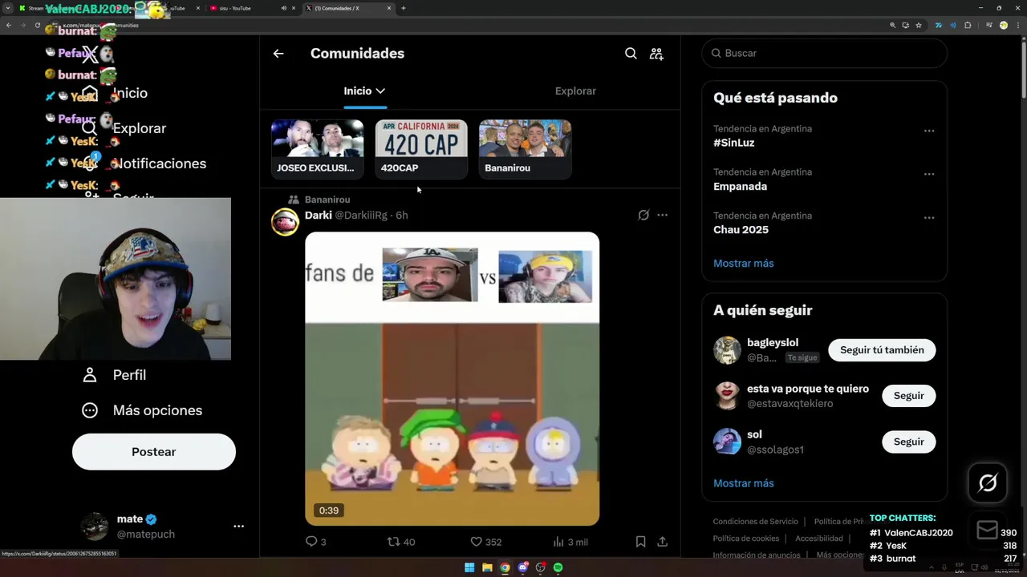The height and width of the screenshot is (577, 1027).
Task: Click the Postear button
Action: pyautogui.click(x=154, y=452)
